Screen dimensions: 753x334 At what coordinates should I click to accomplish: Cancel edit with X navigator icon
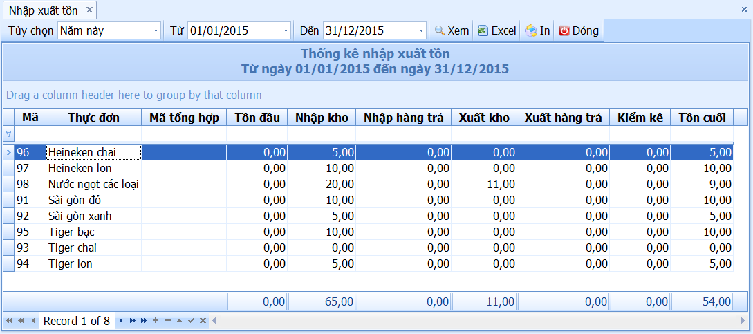[x=203, y=321]
